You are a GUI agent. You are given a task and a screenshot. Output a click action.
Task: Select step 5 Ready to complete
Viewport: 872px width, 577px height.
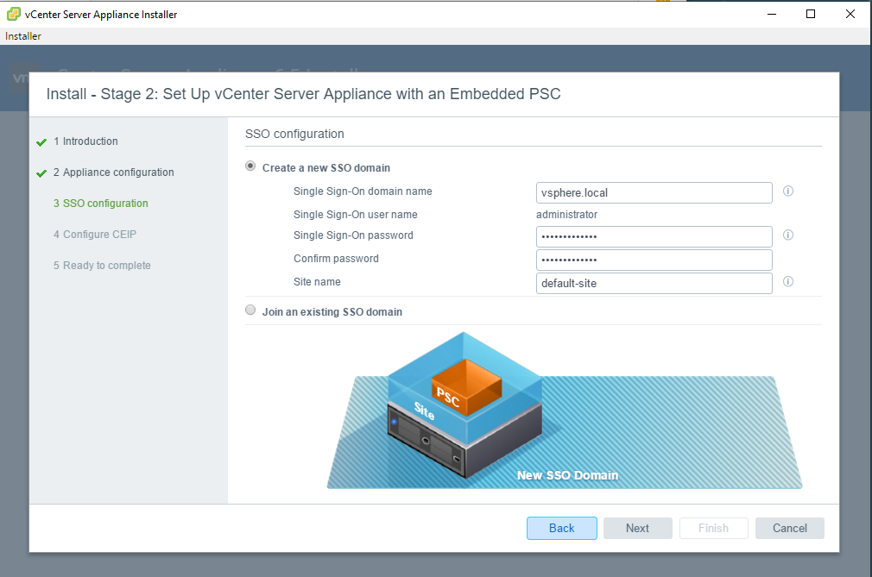(102, 266)
